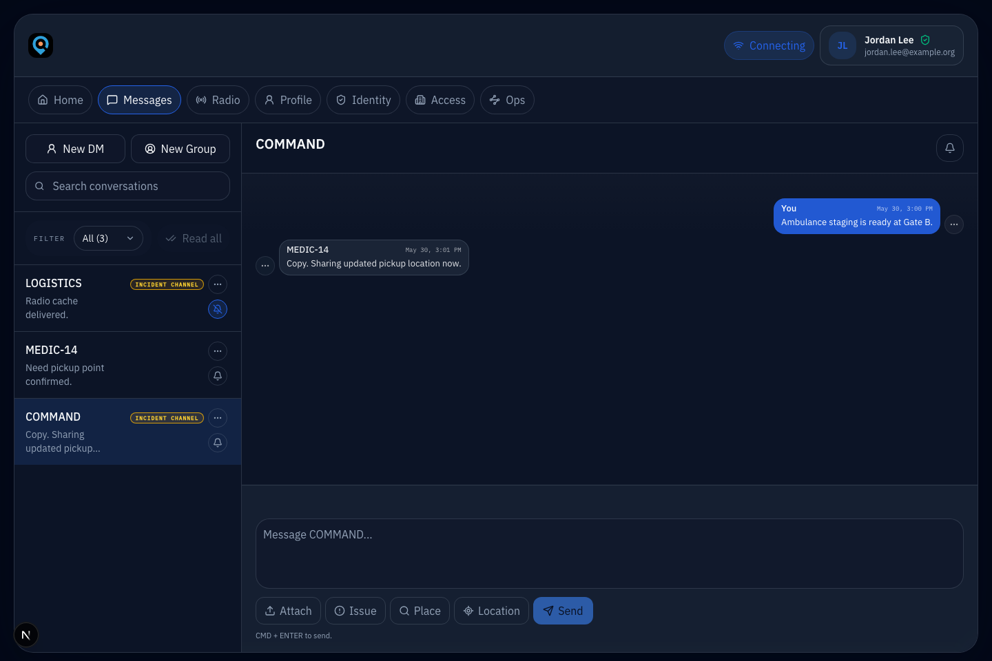
Task: Click the Message COMMAND text box
Action: click(x=610, y=554)
